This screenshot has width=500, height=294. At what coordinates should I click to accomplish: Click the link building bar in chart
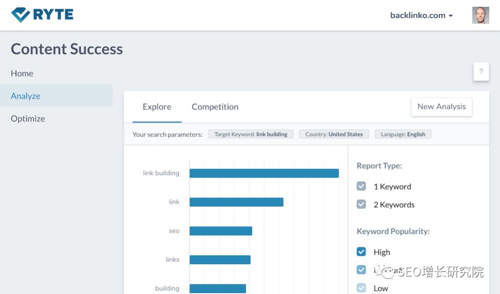pyautogui.click(x=264, y=173)
